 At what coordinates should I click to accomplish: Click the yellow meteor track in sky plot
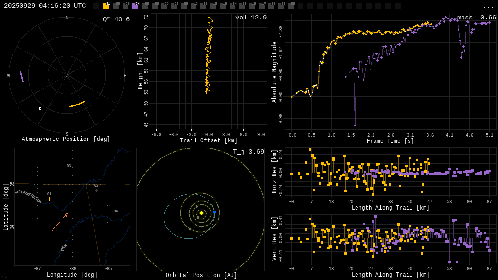(x=77, y=104)
